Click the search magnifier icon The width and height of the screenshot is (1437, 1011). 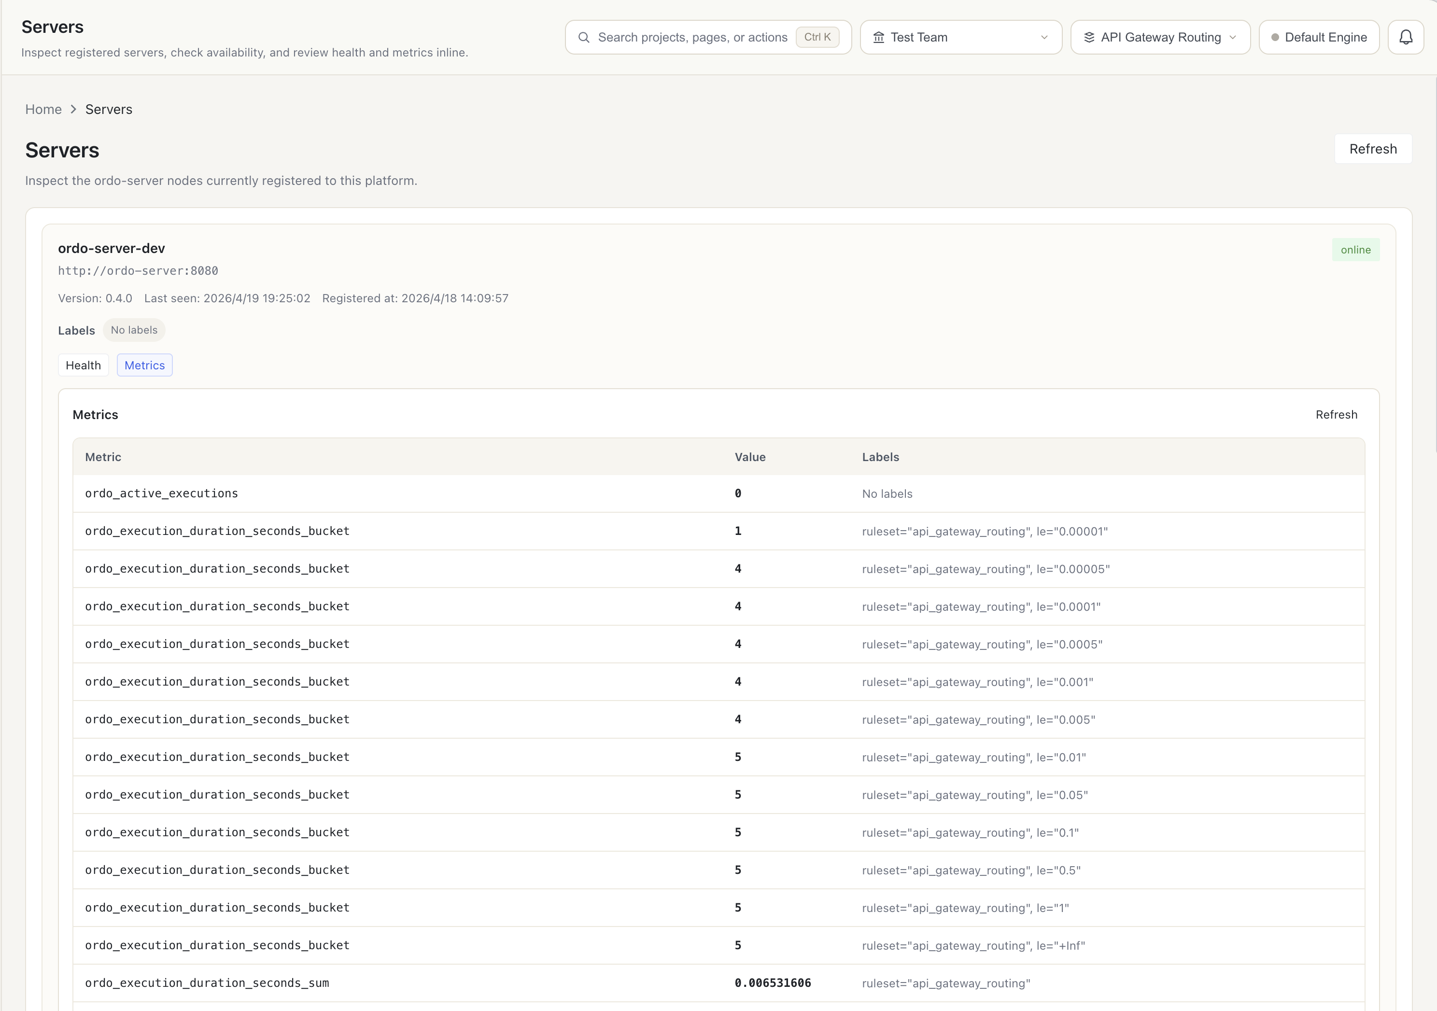coord(583,38)
